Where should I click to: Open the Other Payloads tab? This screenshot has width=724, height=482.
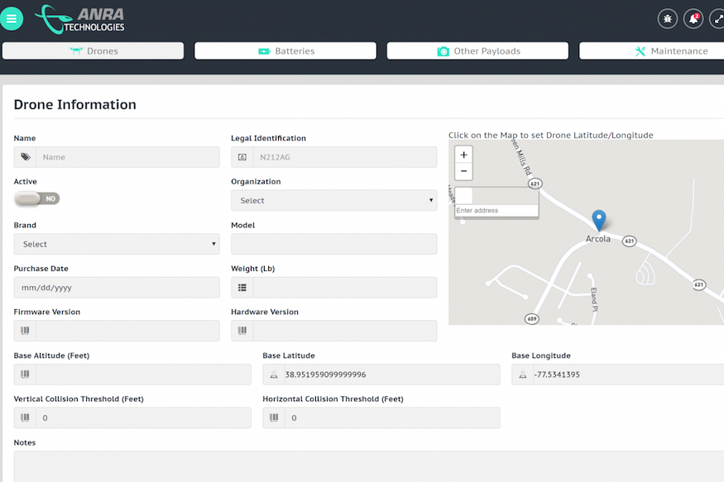[477, 51]
